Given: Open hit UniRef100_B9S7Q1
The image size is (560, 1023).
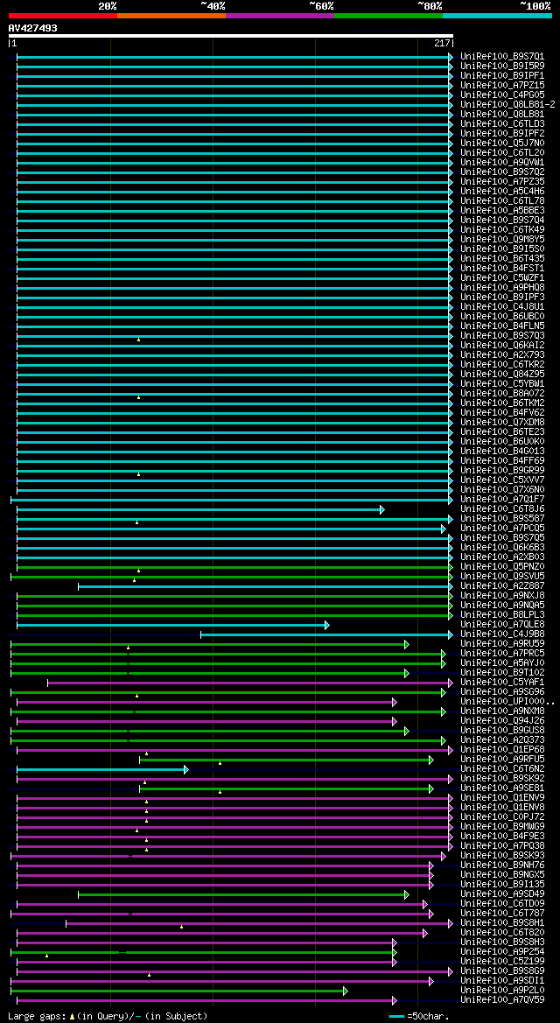Looking at the screenshot, I should pos(502,56).
